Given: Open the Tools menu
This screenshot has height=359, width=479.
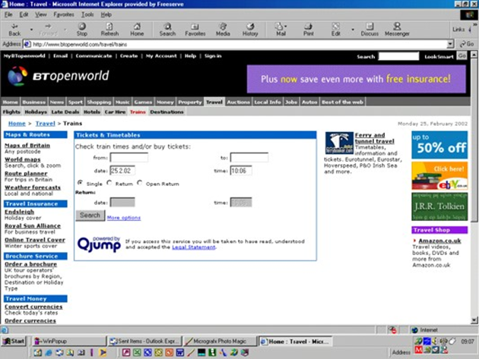Looking at the screenshot, I should tap(87, 14).
